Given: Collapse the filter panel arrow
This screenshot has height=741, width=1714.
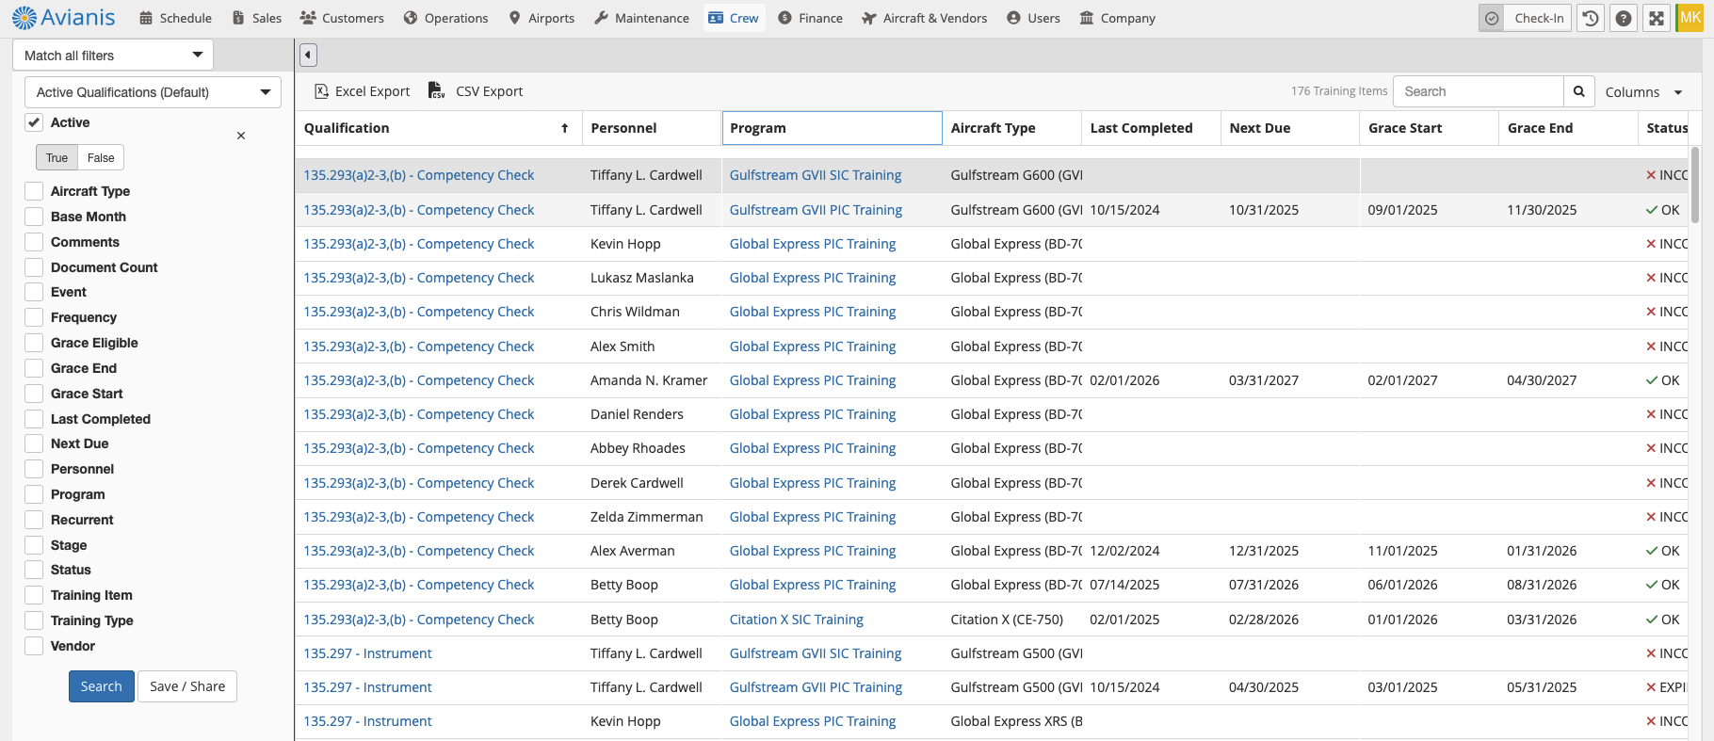Looking at the screenshot, I should [308, 55].
